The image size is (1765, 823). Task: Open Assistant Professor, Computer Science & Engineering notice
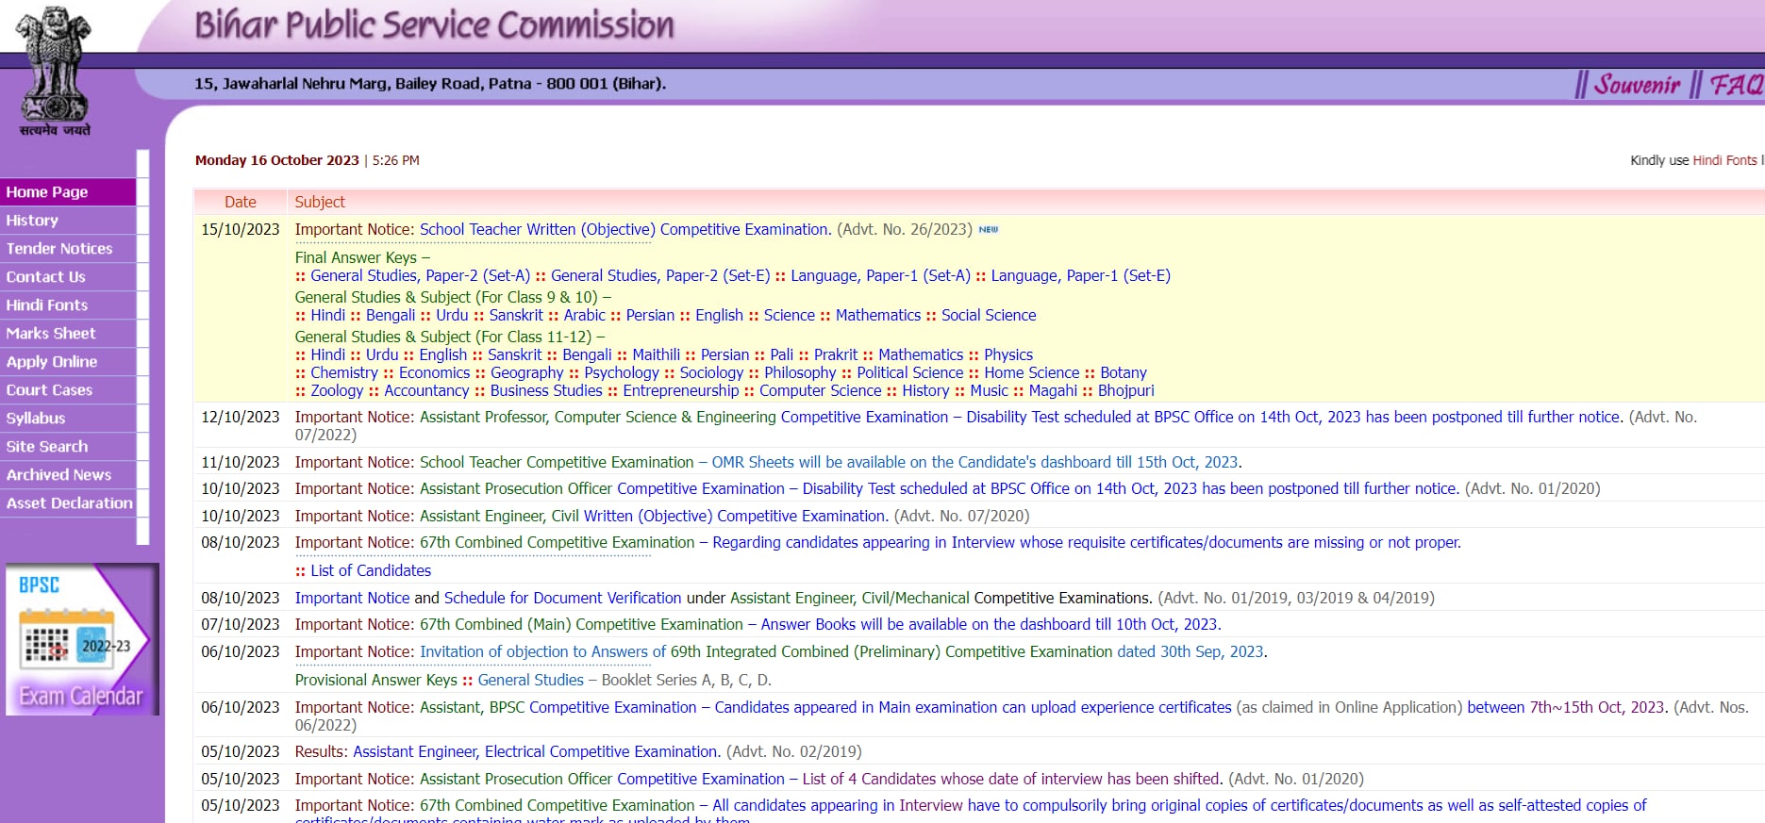1021,417
